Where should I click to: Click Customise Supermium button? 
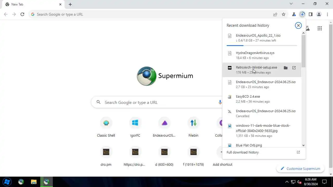(300, 169)
